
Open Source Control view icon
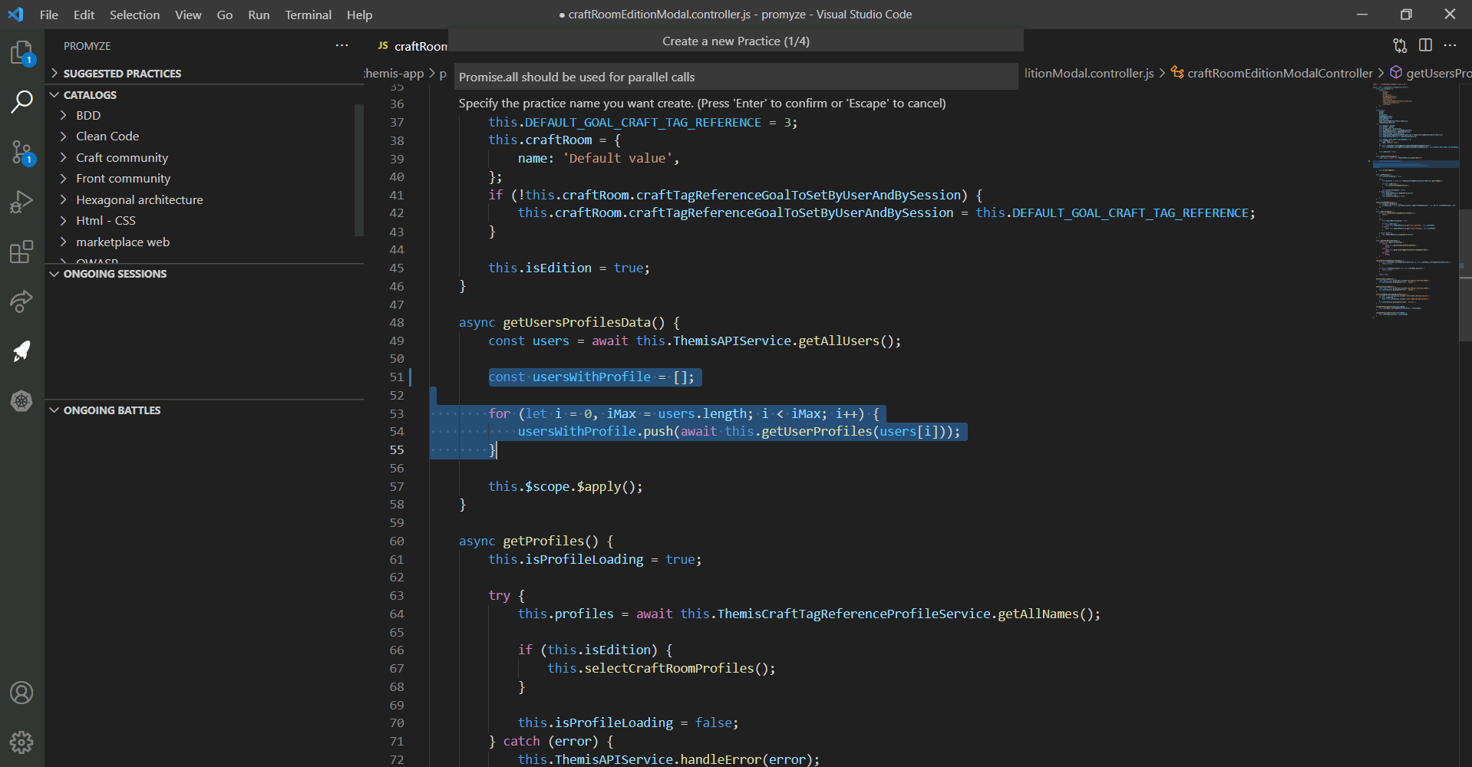click(x=21, y=152)
